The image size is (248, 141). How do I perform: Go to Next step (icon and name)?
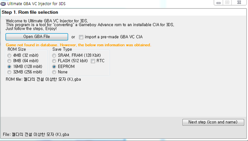(x=213, y=122)
